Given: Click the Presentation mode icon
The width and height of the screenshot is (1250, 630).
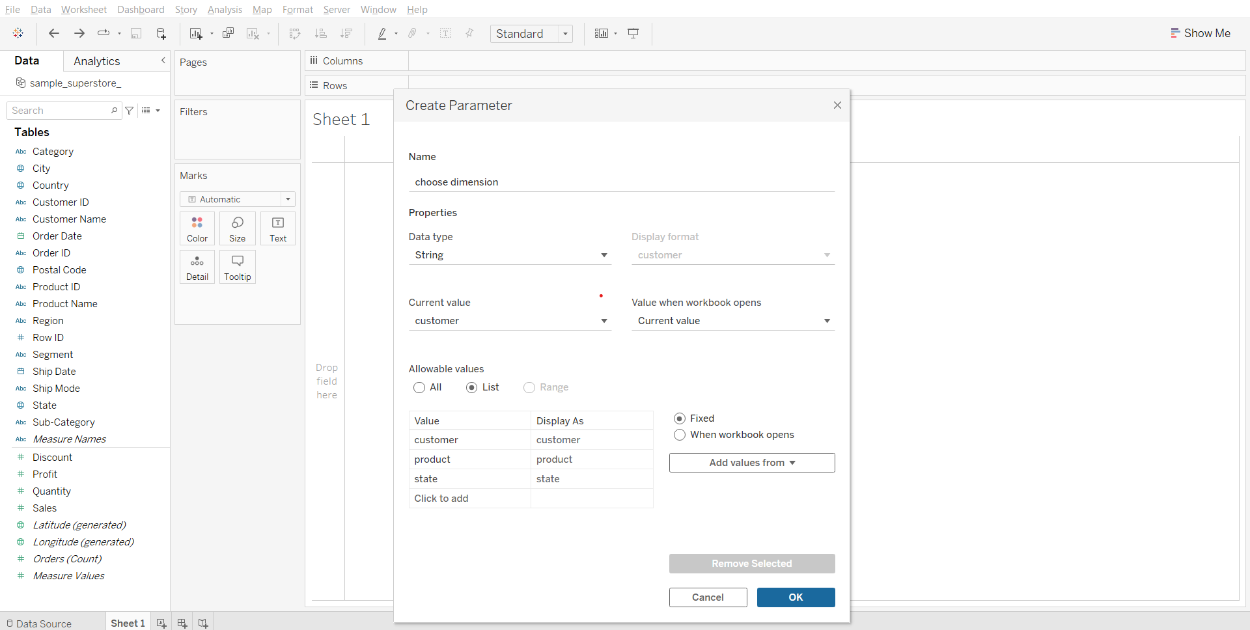Looking at the screenshot, I should pos(633,33).
